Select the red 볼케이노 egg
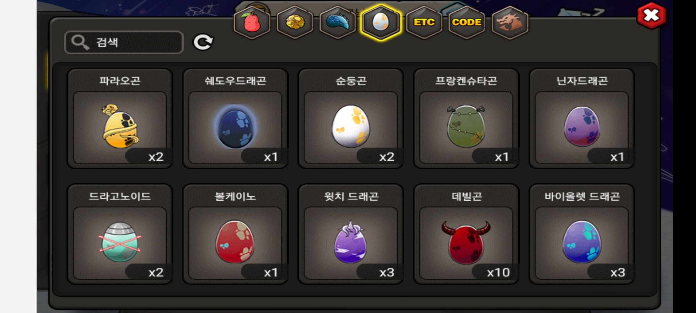696x313 pixels. tap(235, 234)
